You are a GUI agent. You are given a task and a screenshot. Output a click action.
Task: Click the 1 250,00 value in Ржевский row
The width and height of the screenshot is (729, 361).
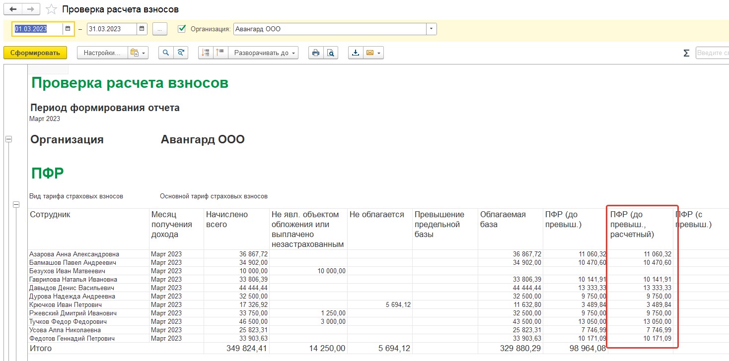tap(333, 313)
